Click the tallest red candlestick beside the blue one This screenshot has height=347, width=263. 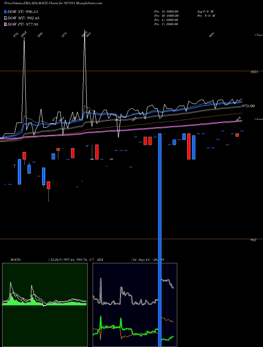pyautogui.click(x=189, y=146)
